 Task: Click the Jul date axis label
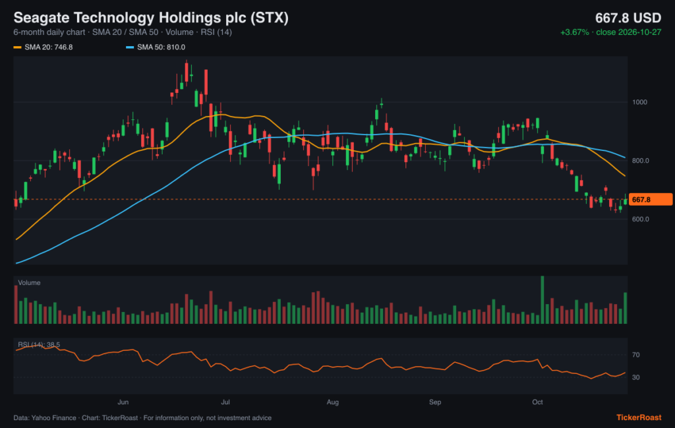click(225, 402)
